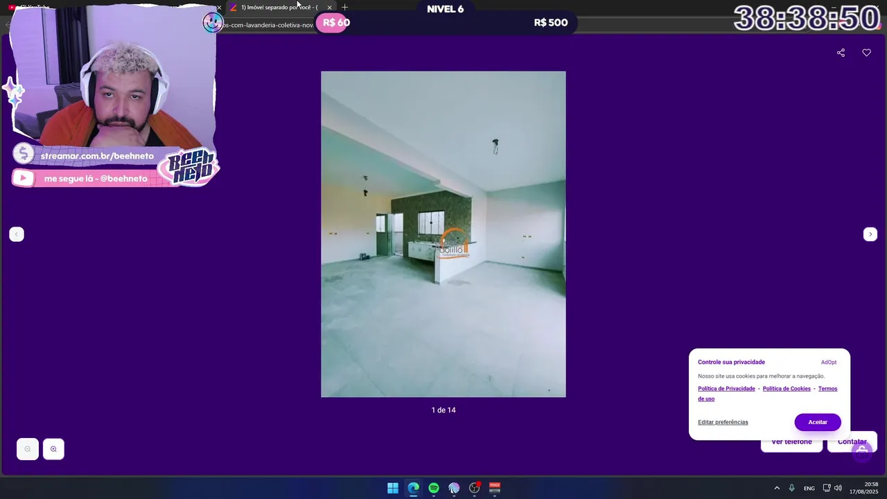Screen dimensions: 887x499
Task: Click the apartment photo
Action: point(443,234)
